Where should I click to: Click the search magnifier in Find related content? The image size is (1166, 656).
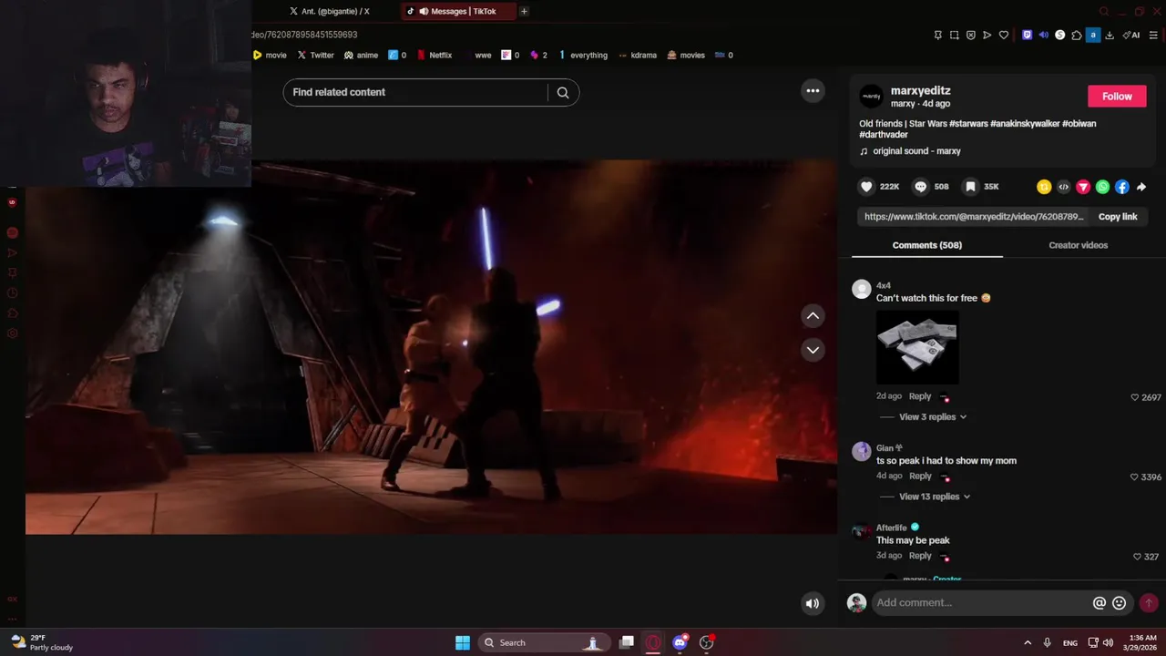click(563, 92)
